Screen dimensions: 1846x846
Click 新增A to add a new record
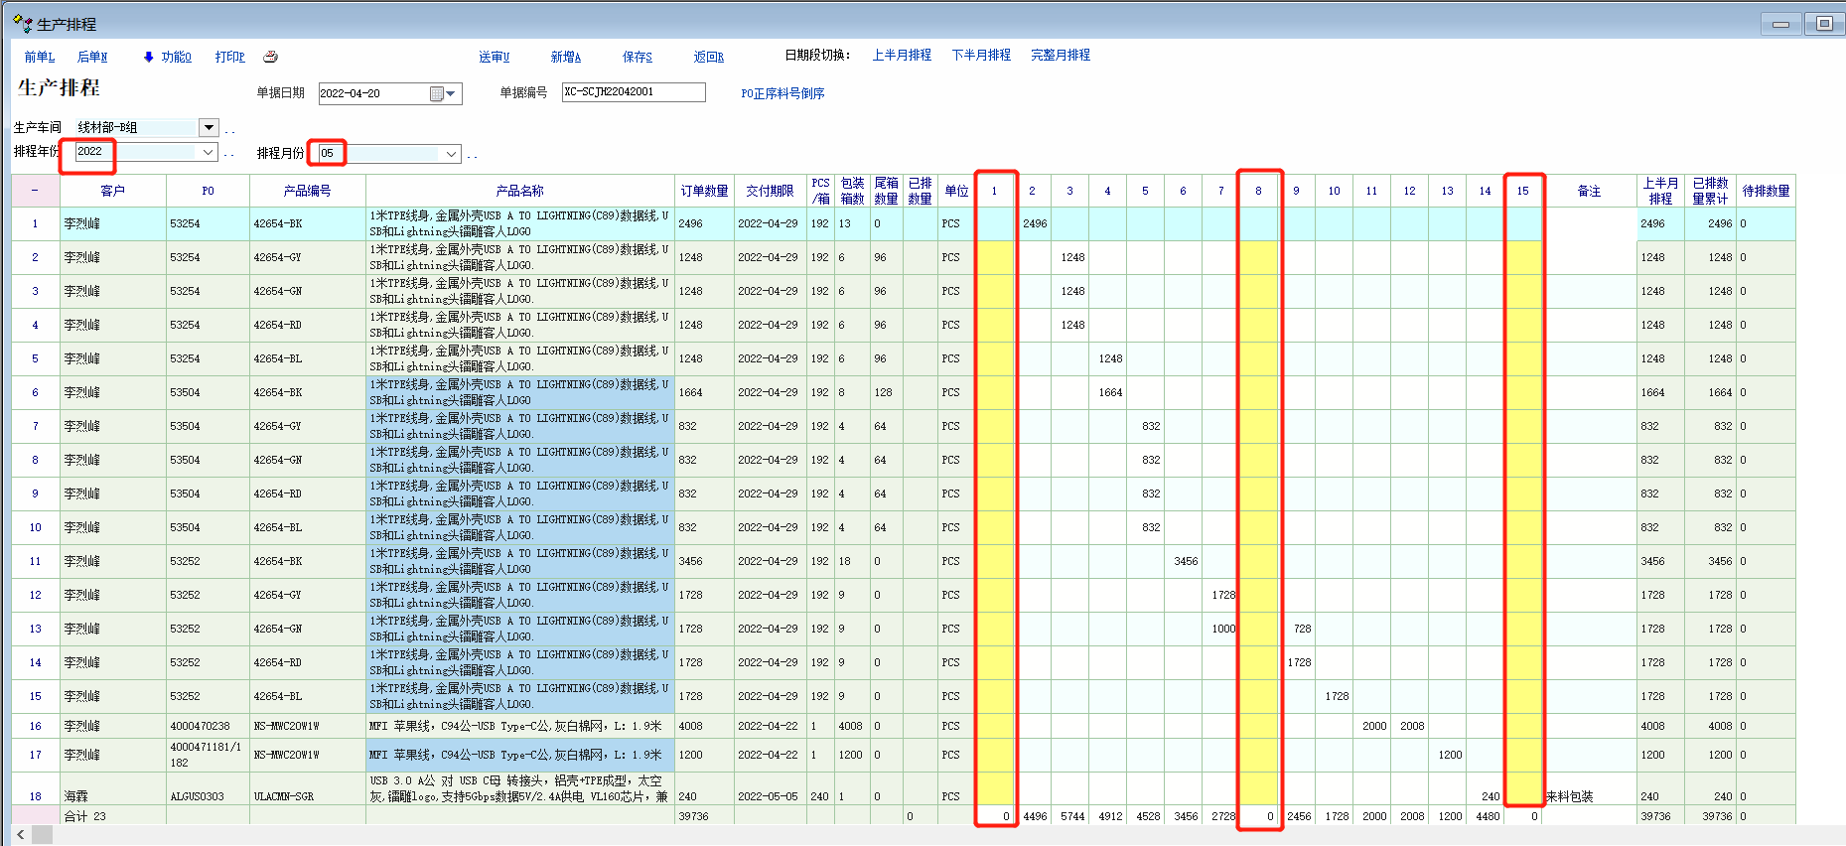pyautogui.click(x=565, y=58)
